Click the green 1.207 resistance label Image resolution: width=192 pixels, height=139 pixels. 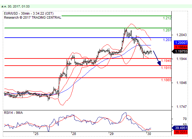click(x=167, y=30)
